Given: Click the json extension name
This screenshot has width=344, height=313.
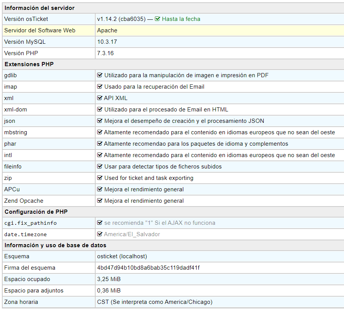Looking at the screenshot, I should pyautogui.click(x=10, y=121).
